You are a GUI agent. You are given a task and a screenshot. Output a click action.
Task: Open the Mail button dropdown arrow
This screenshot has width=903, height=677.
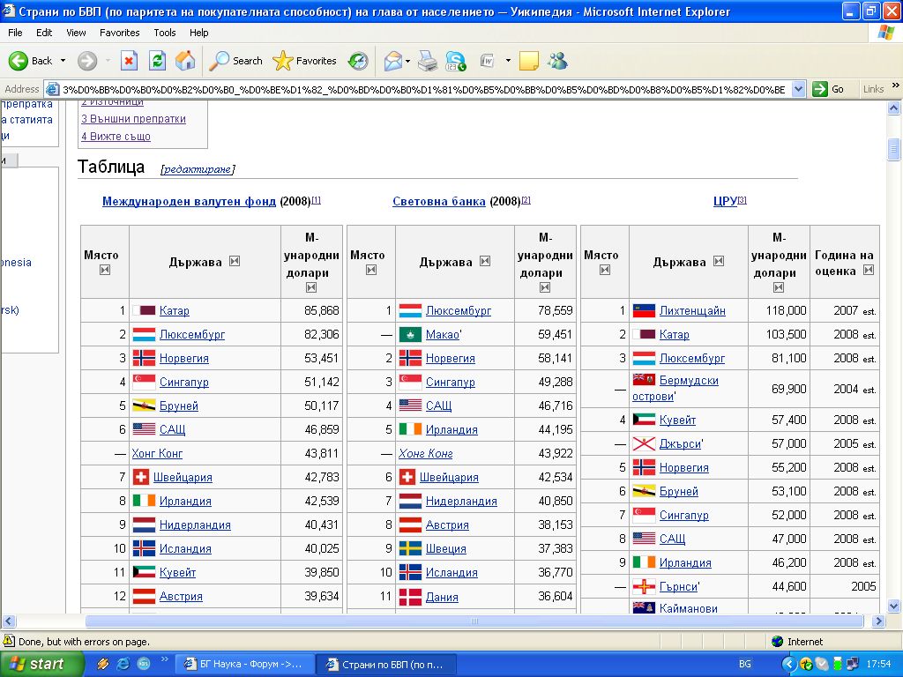[407, 61]
